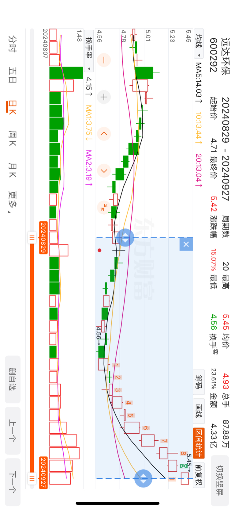
Task: Zoom in the K-line chart with plus button
Action: [104, 97]
